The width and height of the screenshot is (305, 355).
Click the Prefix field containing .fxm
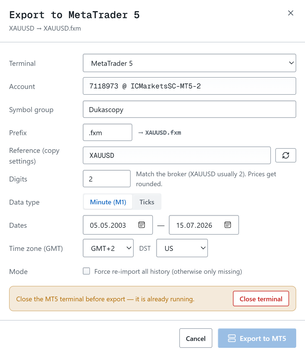pos(107,132)
